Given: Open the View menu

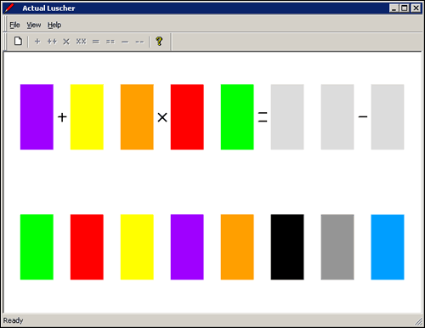Looking at the screenshot, I should tap(34, 25).
